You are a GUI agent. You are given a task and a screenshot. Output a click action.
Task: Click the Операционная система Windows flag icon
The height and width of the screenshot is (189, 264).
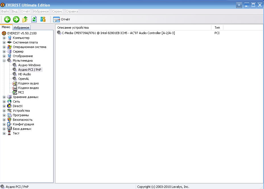[9, 47]
